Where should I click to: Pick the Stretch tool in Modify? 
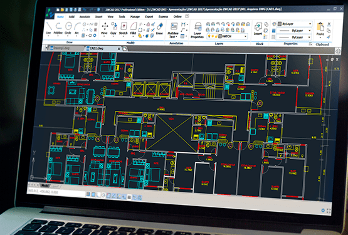[x=124, y=28]
